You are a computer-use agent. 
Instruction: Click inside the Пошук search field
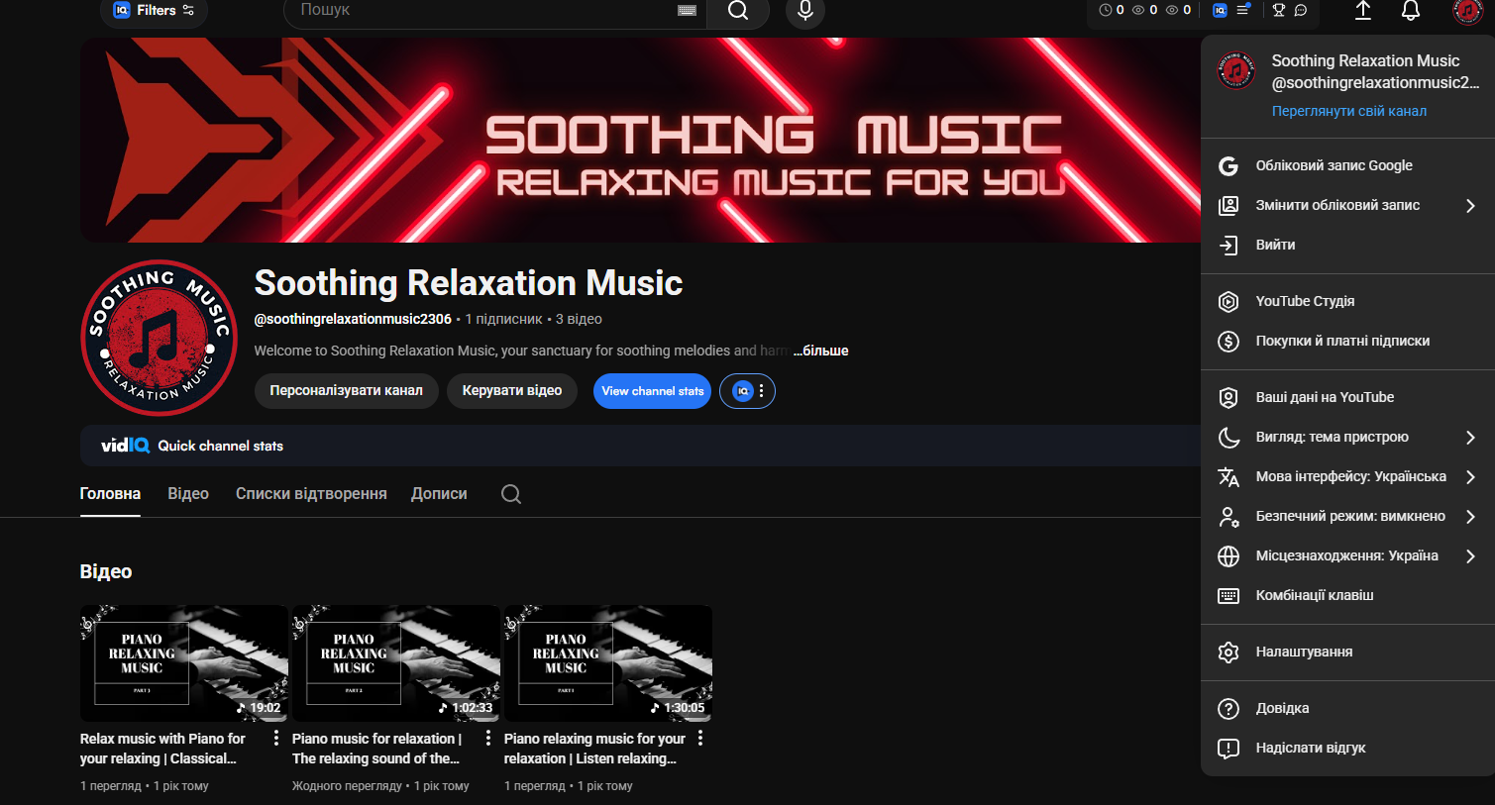(x=476, y=11)
